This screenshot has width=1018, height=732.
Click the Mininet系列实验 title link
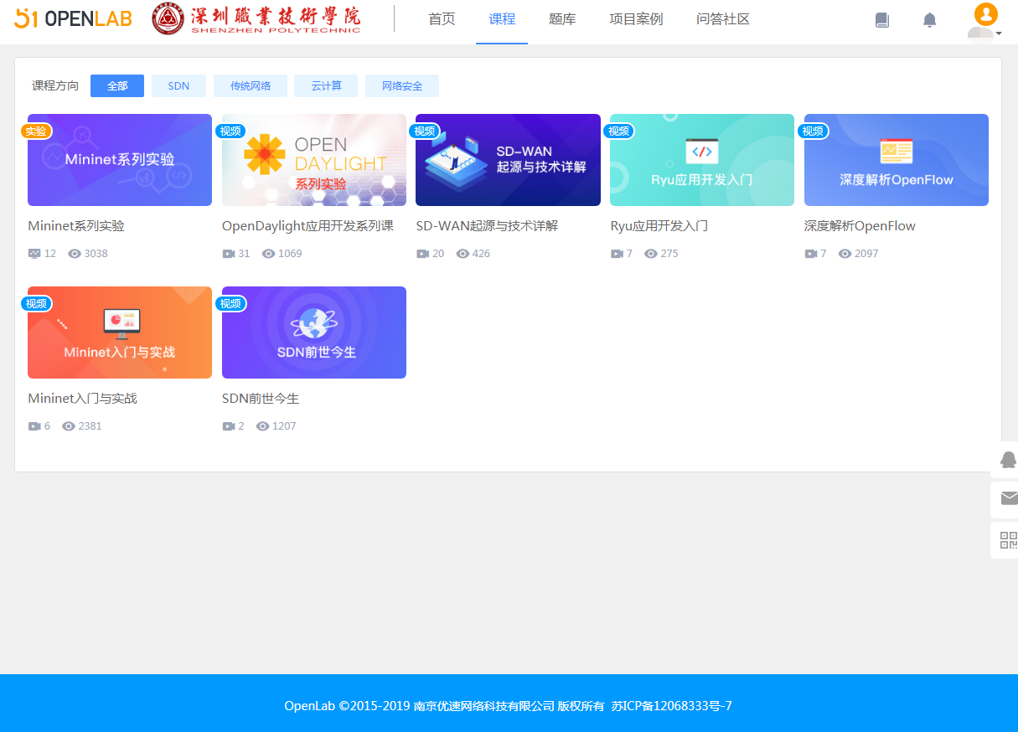76,226
